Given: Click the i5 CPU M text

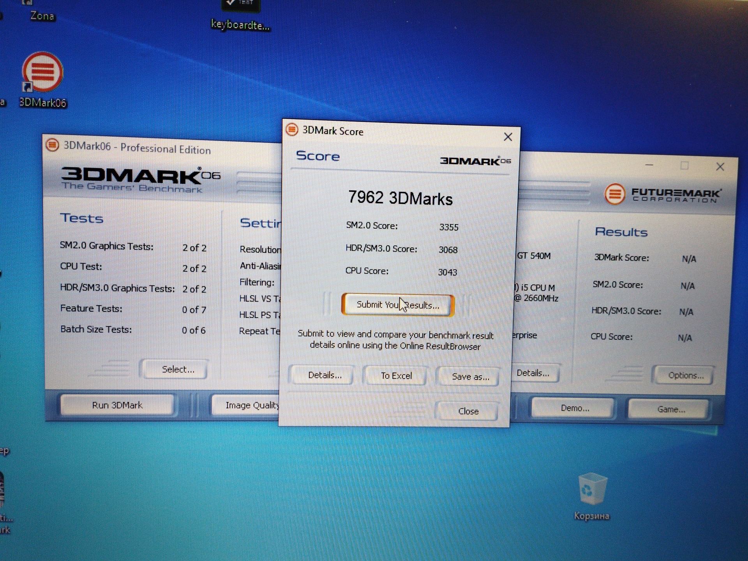Looking at the screenshot, I should tap(535, 288).
